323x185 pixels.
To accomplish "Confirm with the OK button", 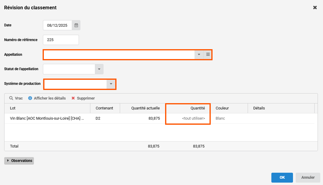I will [x=282, y=178].
